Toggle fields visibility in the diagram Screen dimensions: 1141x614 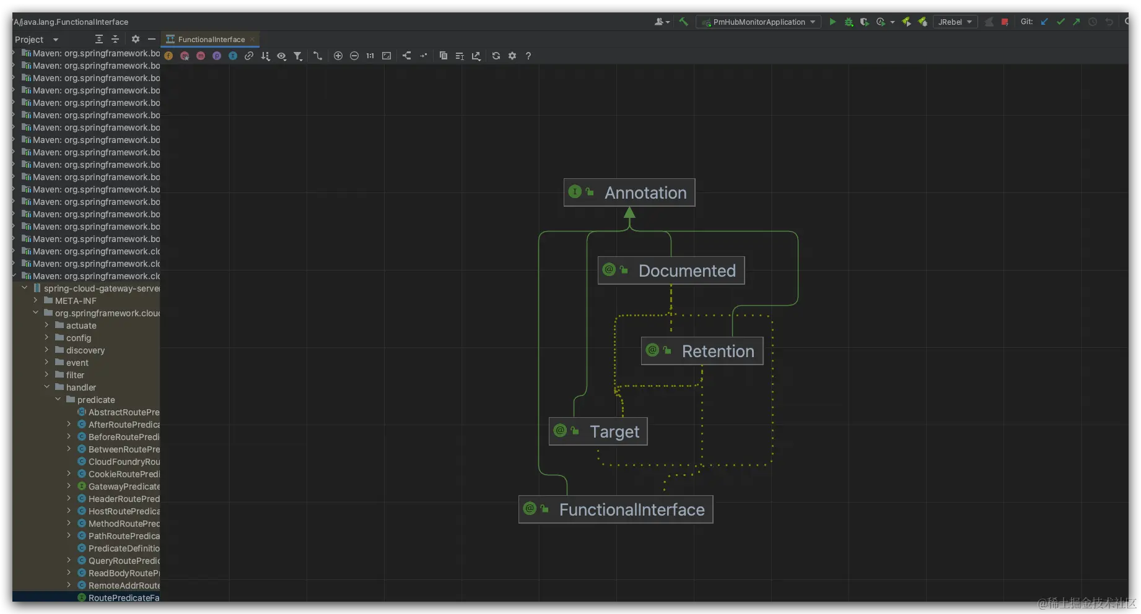[168, 56]
